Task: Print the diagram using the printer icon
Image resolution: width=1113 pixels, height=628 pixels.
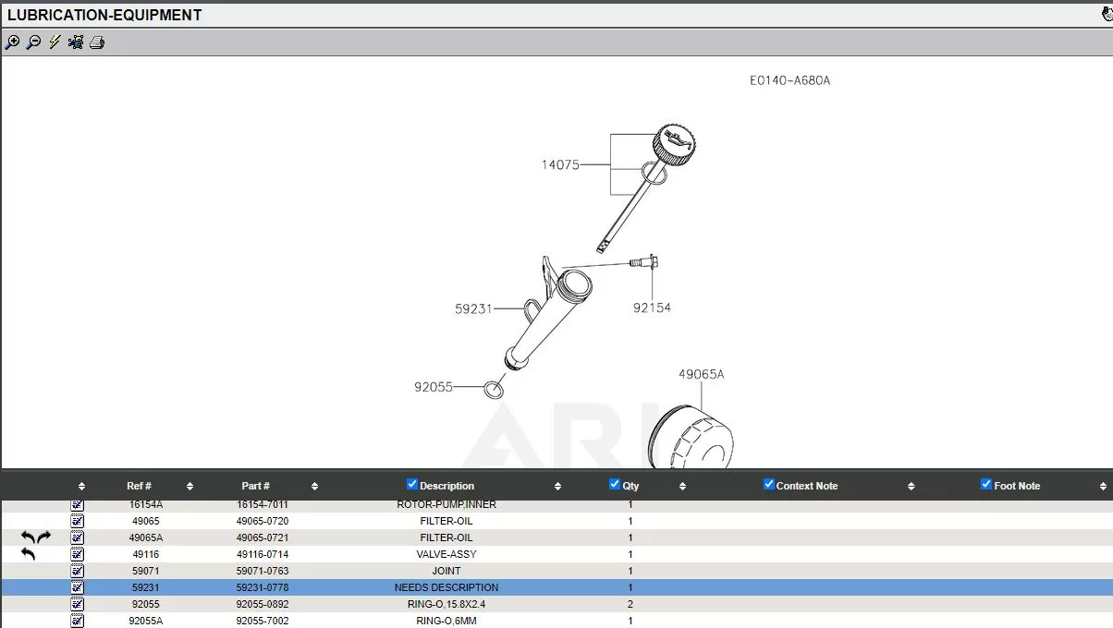Action: [97, 42]
